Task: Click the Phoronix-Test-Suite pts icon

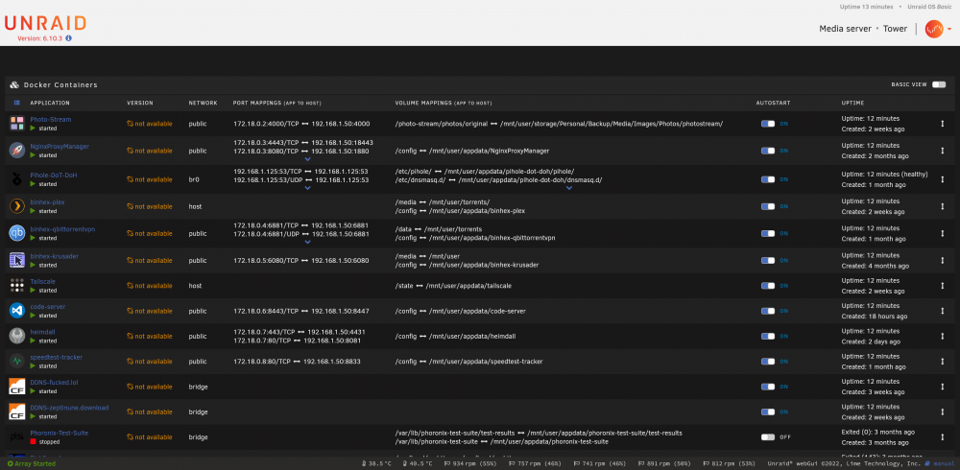Action: 16,437
